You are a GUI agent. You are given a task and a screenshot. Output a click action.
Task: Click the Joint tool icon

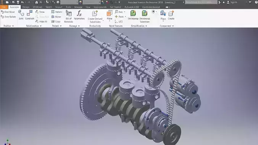(21, 13)
